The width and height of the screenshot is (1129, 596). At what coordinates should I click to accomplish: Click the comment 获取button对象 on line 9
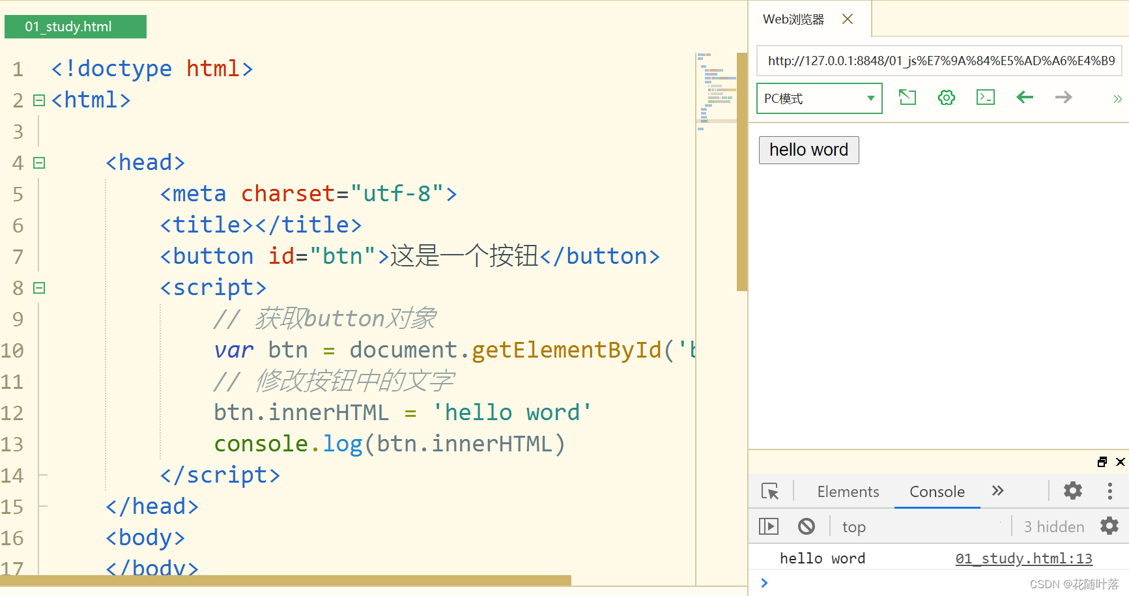tap(324, 319)
